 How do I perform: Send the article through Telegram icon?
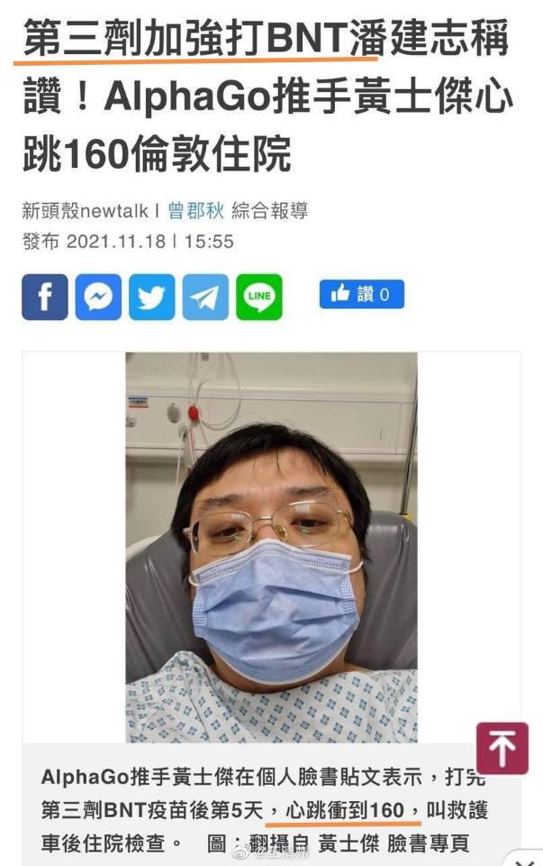(205, 297)
